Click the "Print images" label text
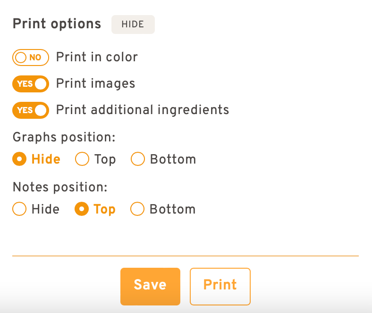372x313 pixels. point(95,84)
